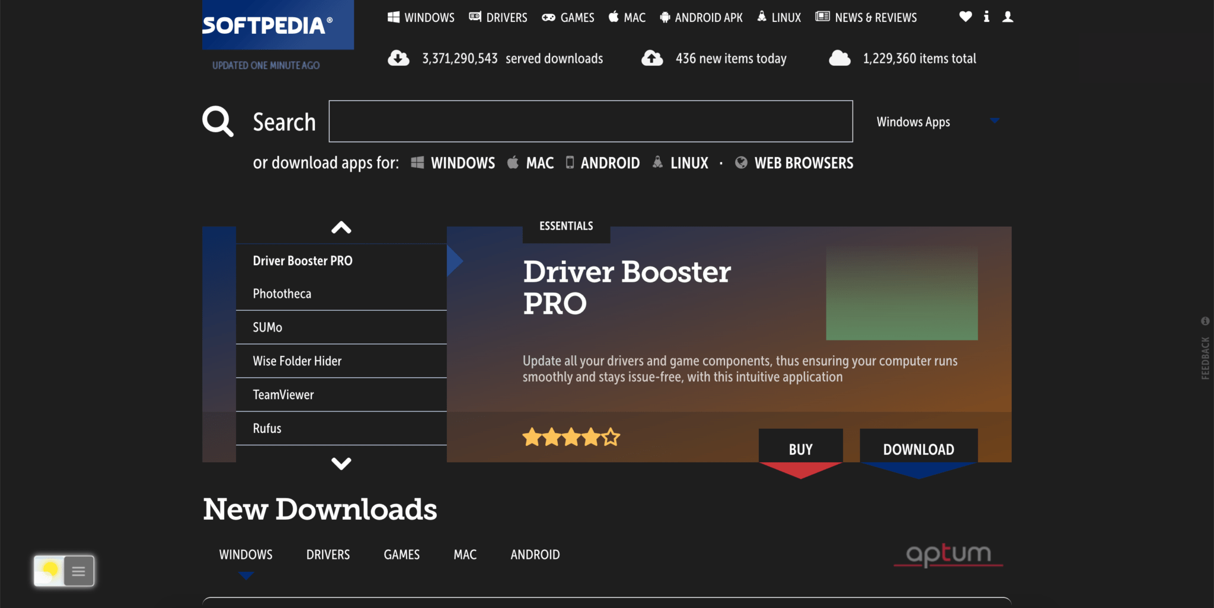Click the info icon in the header
This screenshot has height=608, width=1214.
986,17
